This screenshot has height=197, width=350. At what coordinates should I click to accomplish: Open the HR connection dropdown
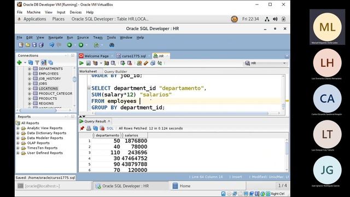point(266,63)
